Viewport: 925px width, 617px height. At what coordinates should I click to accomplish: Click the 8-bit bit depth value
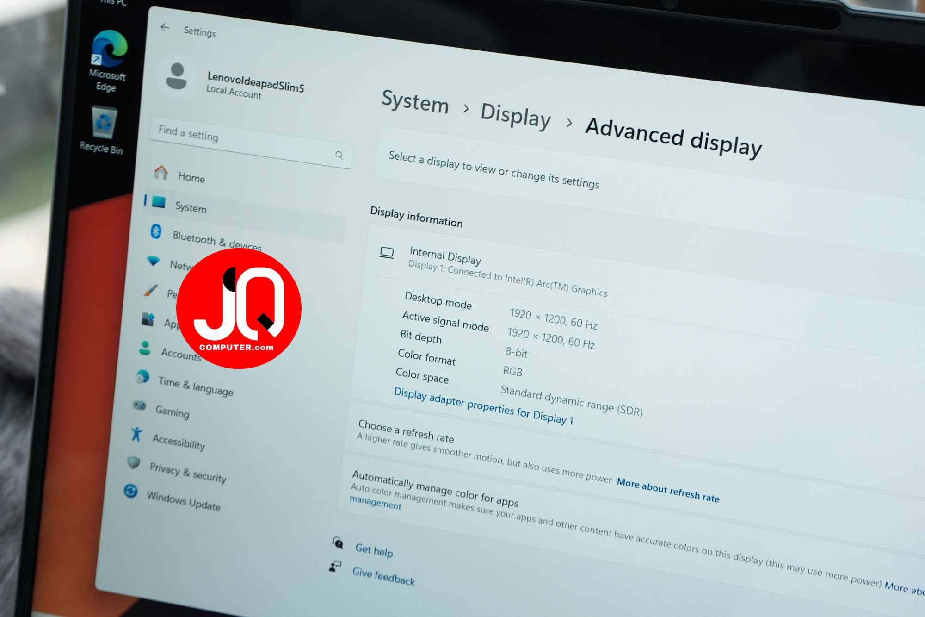pyautogui.click(x=516, y=352)
